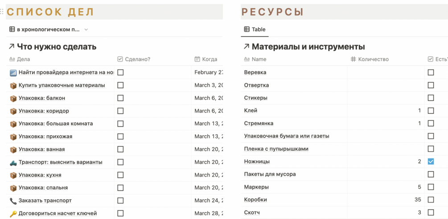Click the arrow icon beside Что нужно сделать

(11, 46)
